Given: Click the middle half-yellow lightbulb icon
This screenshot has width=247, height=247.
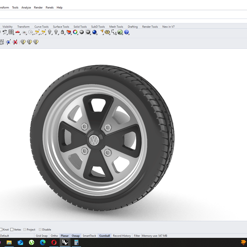Looking at the screenshot, I should 30,42.
